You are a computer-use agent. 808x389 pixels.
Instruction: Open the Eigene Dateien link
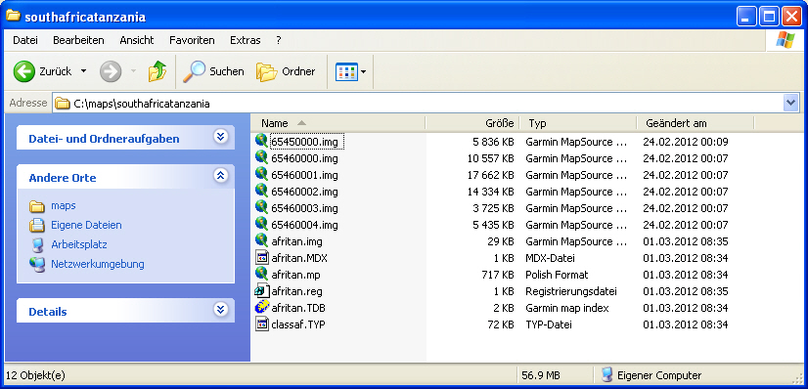(x=86, y=226)
